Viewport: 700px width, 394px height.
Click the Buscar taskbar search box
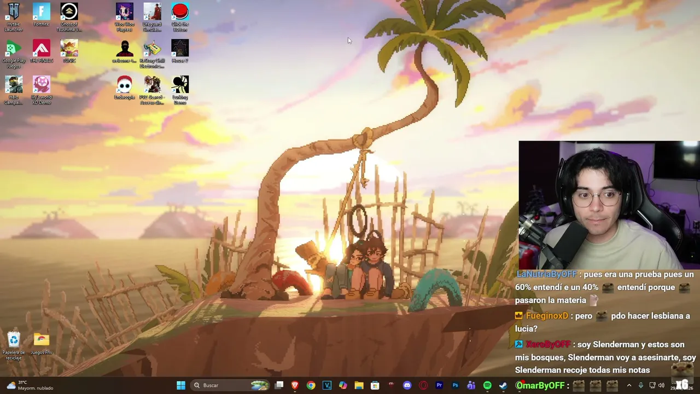tap(230, 385)
